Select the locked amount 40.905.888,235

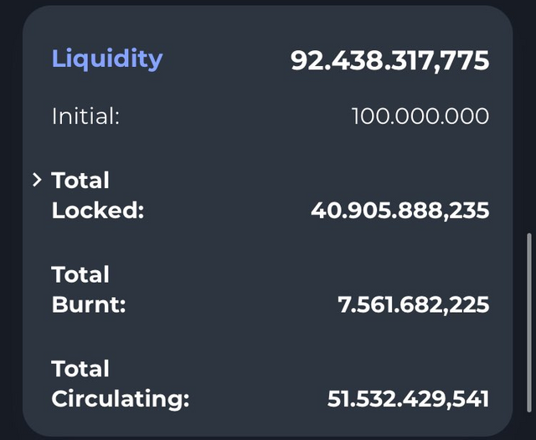coord(399,210)
